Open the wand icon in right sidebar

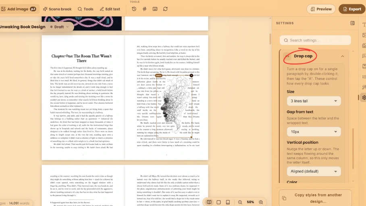[x=364, y=87]
